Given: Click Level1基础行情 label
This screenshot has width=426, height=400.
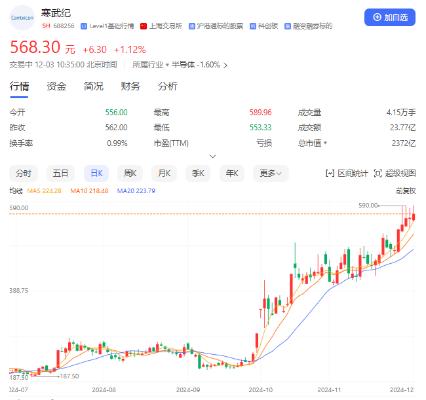Looking at the screenshot, I should click(111, 26).
